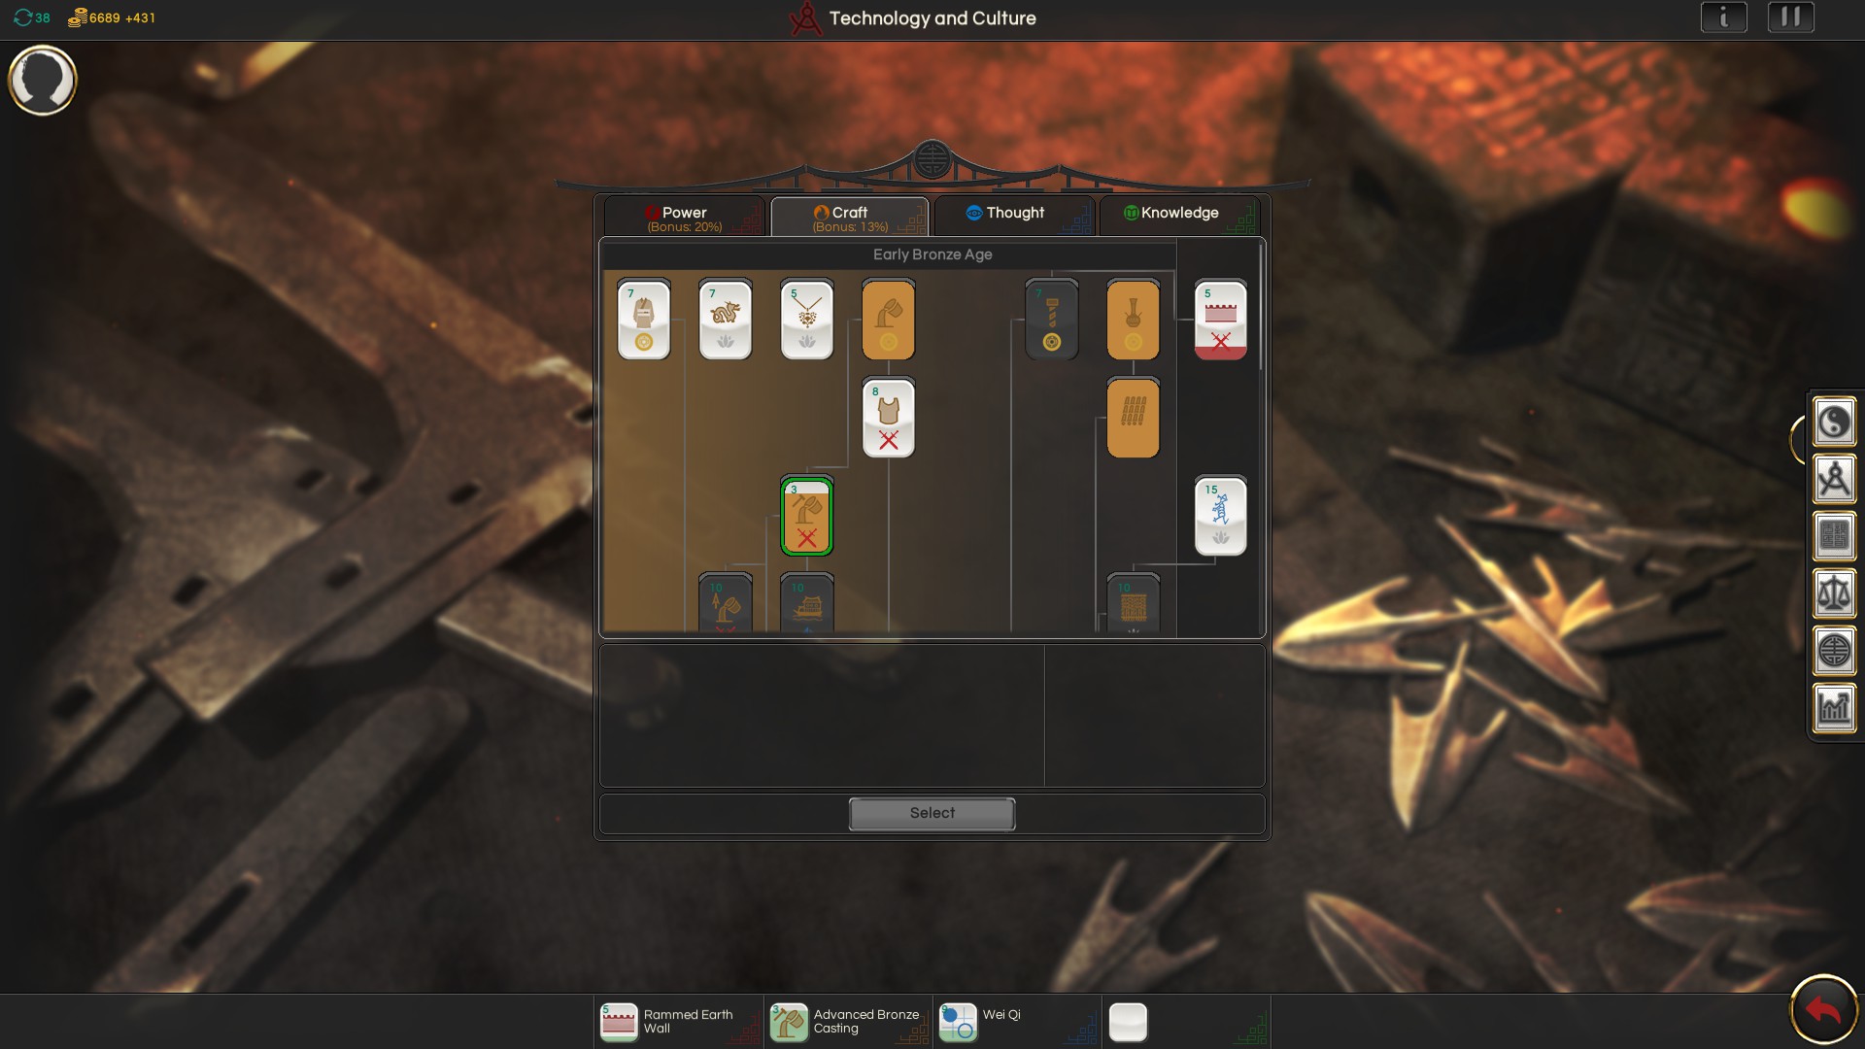Click the red back arrow button

1822,1011
